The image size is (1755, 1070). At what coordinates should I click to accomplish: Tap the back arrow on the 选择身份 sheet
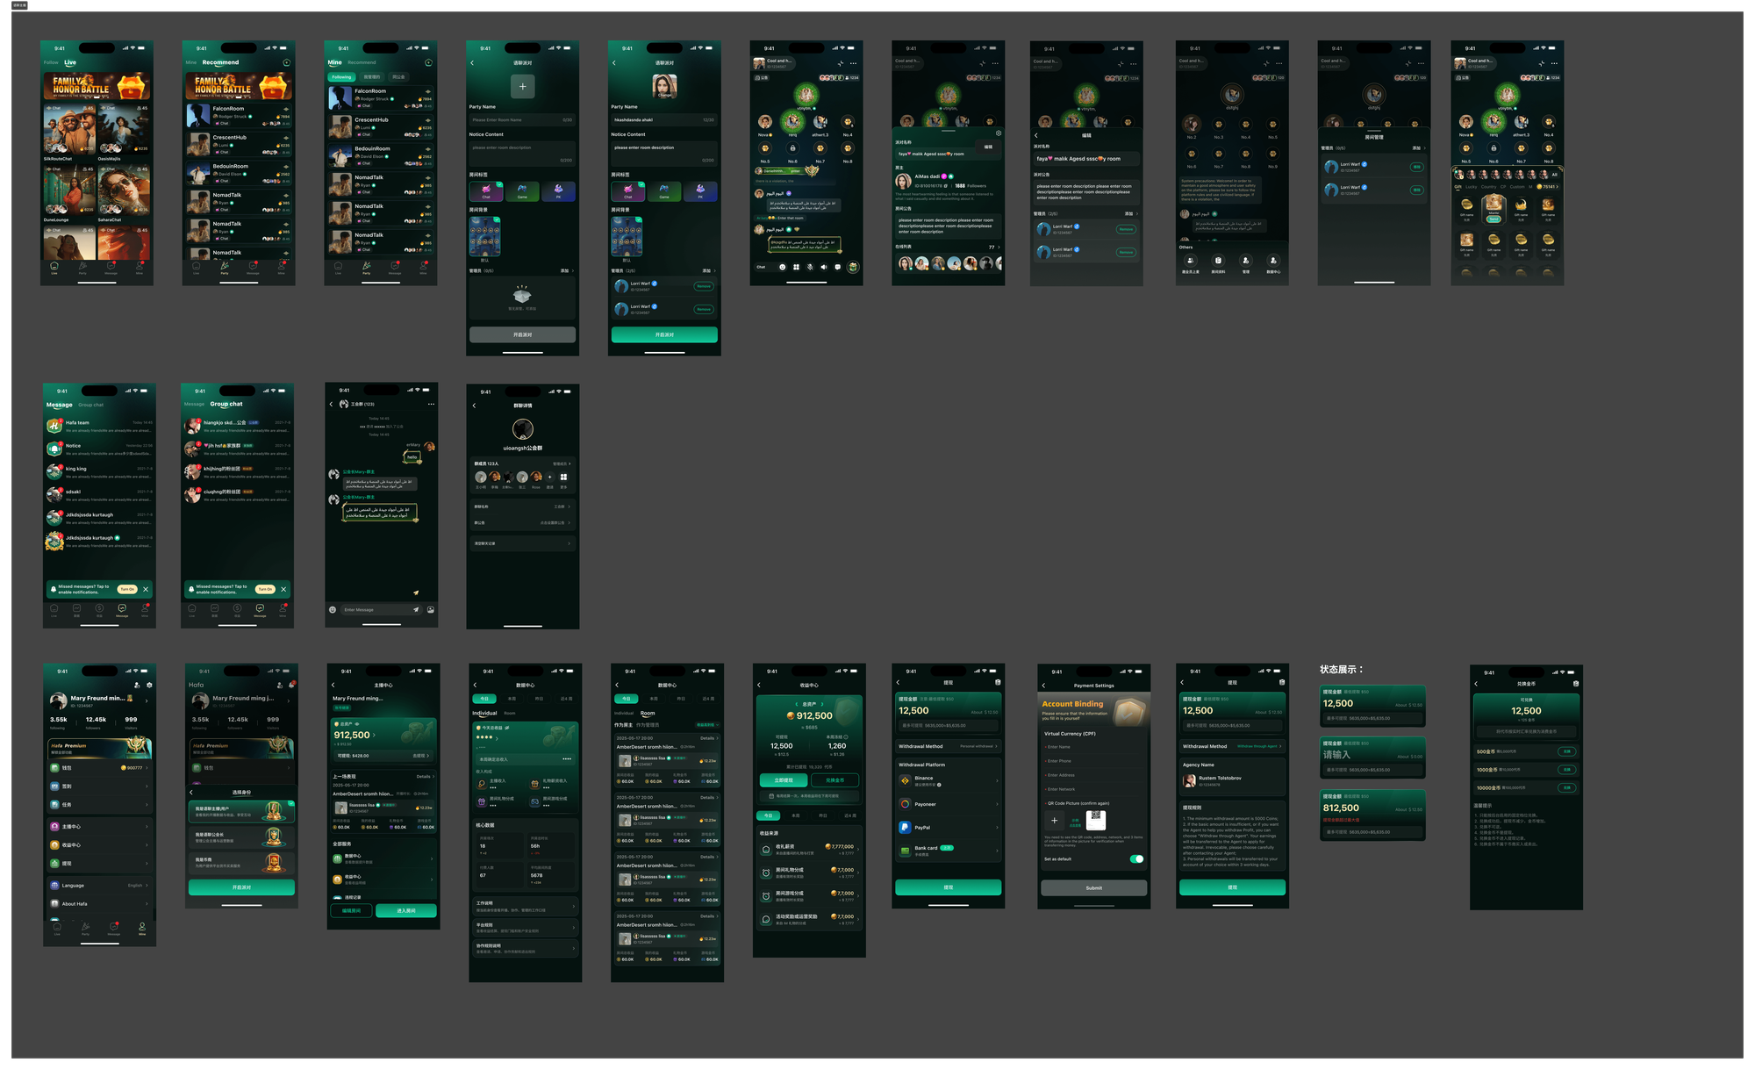(192, 793)
